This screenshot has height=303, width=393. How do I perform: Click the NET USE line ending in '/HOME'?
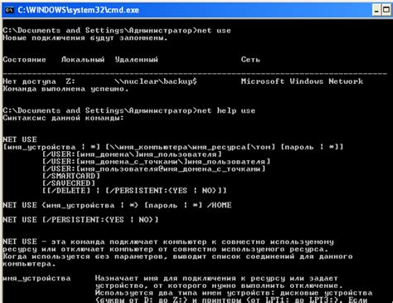pyautogui.click(x=117, y=205)
